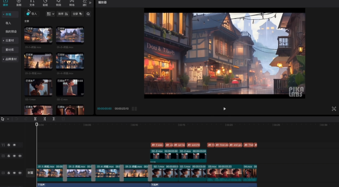Screen dimensions: 339x187
Task: Lock the text subtitle track
Action: coord(9,145)
